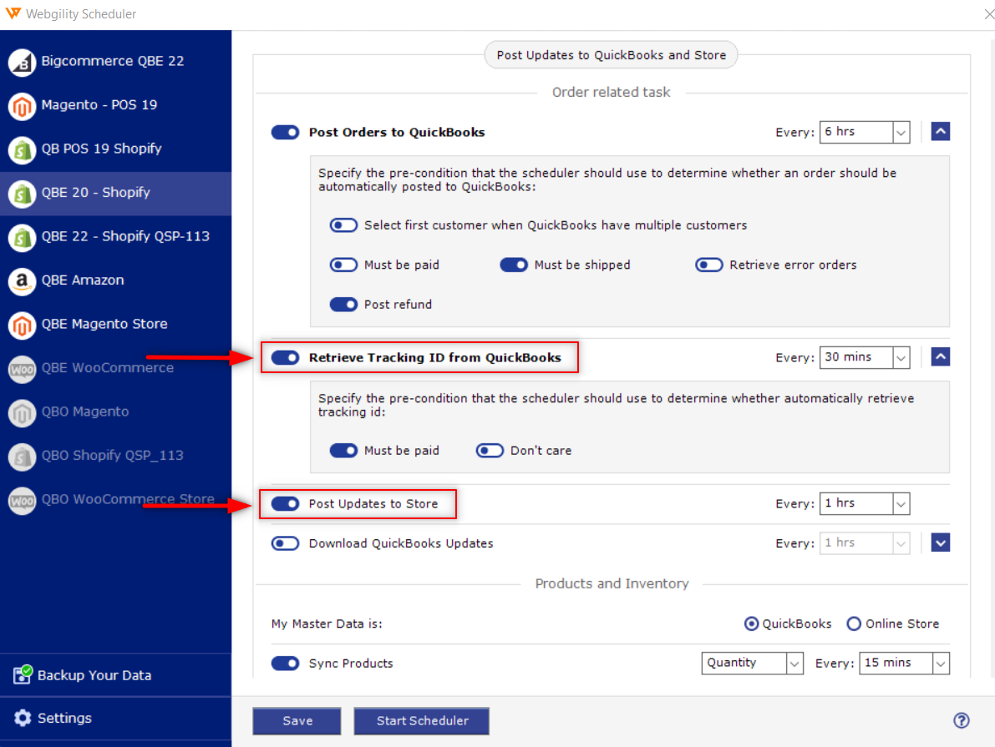Viewport: 995px width, 747px height.
Task: Click the QBE 22 - Shopify QSP-113 icon
Action: pyautogui.click(x=23, y=237)
